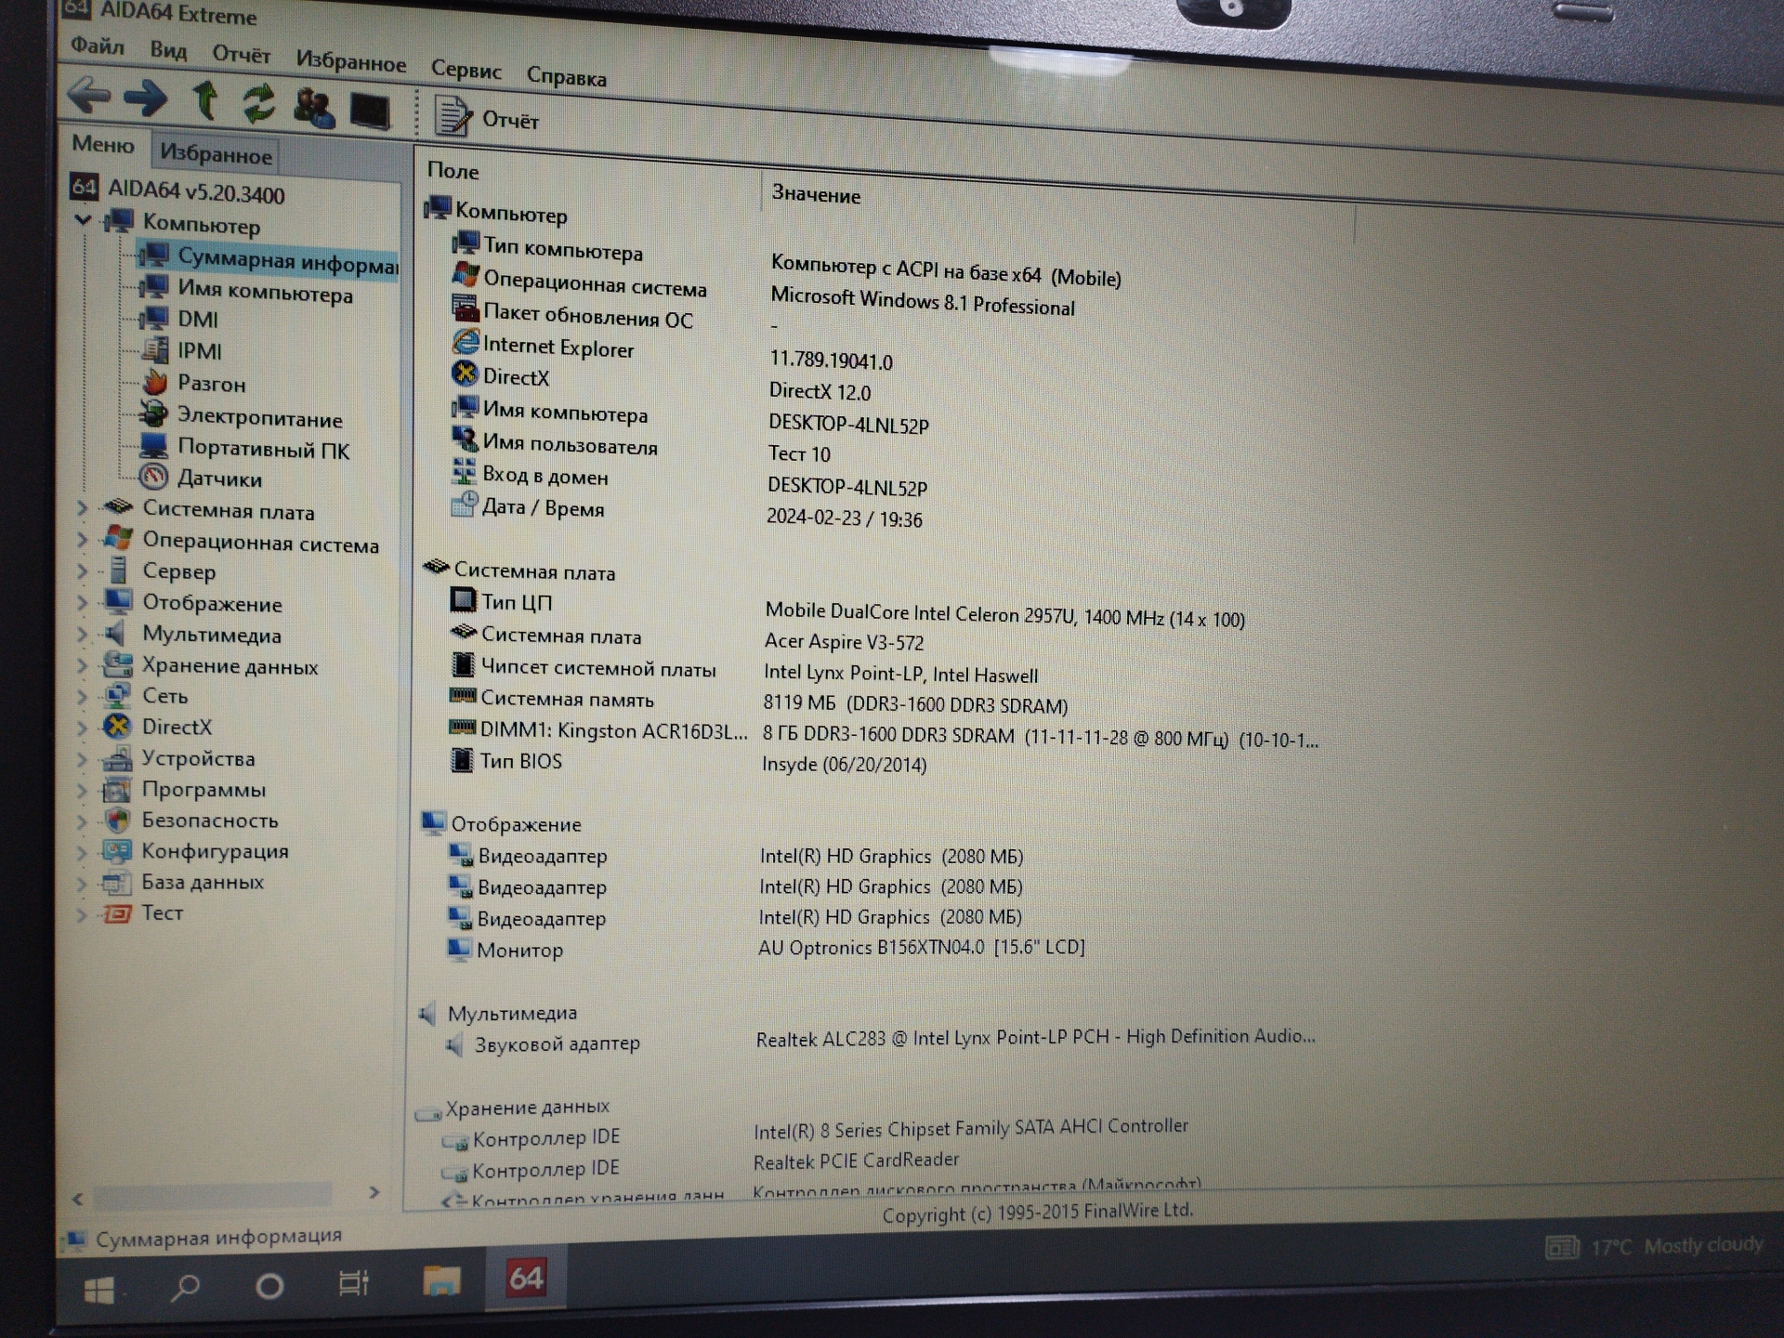
Task: Expand the Отображение tree node
Action: pyautogui.click(x=82, y=602)
